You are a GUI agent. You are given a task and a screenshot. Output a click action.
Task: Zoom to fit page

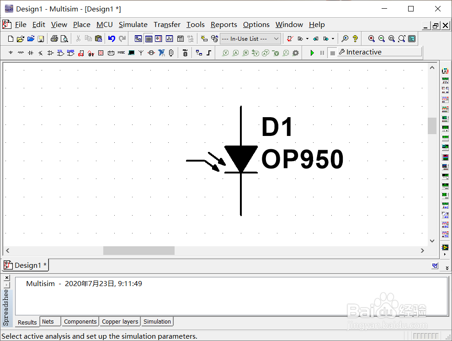(x=402, y=39)
